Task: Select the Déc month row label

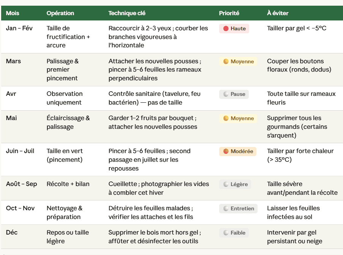Action: 12,232
